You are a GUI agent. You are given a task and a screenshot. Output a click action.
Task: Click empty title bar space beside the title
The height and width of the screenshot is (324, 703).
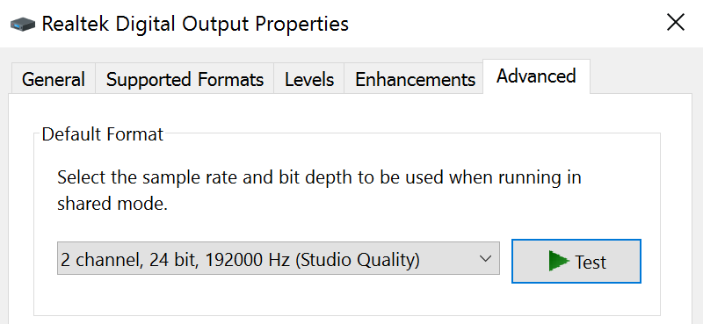502,24
